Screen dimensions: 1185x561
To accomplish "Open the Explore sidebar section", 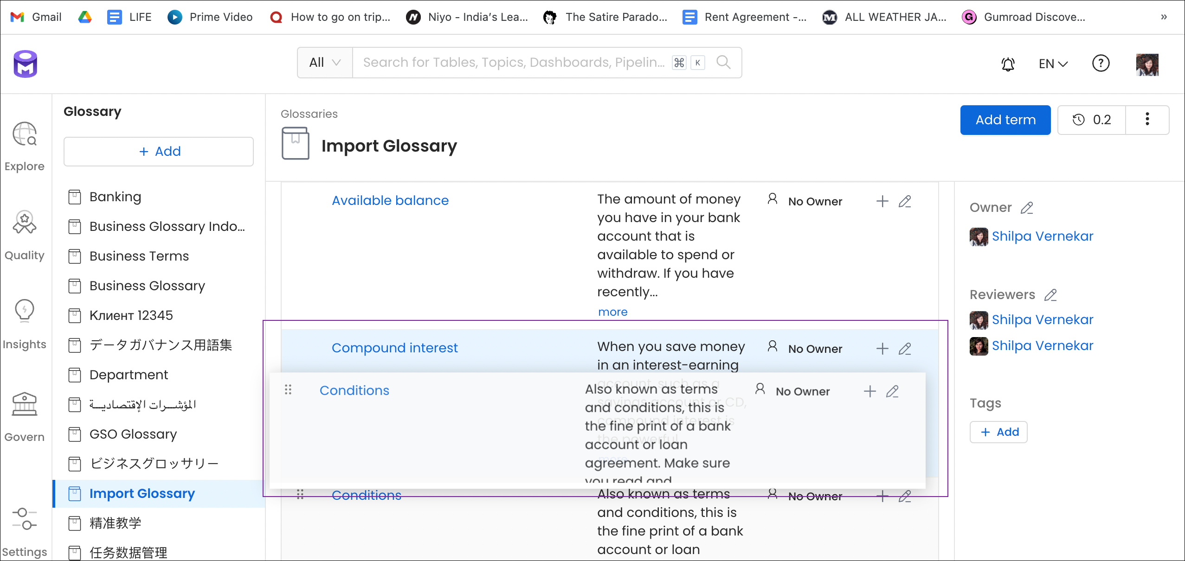I will click(x=25, y=147).
